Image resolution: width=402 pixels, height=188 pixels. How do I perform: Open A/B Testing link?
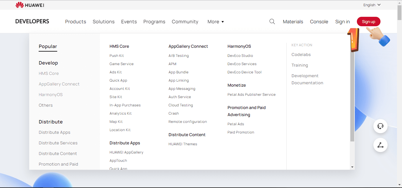tap(179, 56)
